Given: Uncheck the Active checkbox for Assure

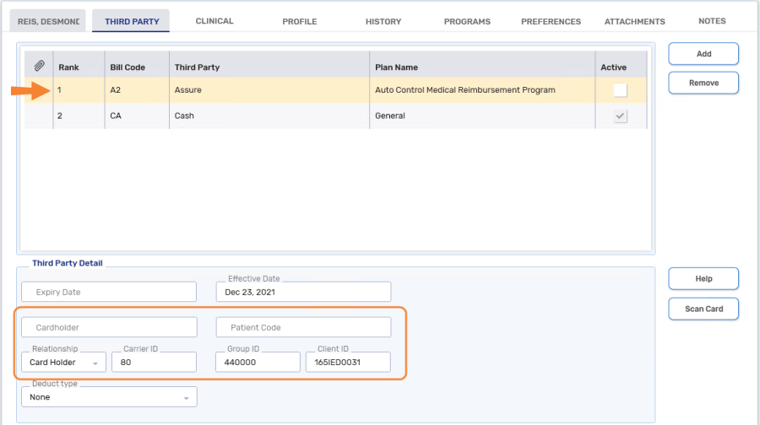Looking at the screenshot, I should (621, 90).
